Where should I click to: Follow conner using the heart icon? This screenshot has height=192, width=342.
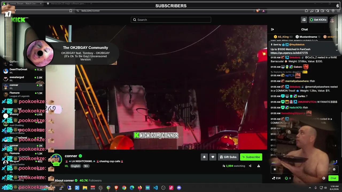point(213,157)
